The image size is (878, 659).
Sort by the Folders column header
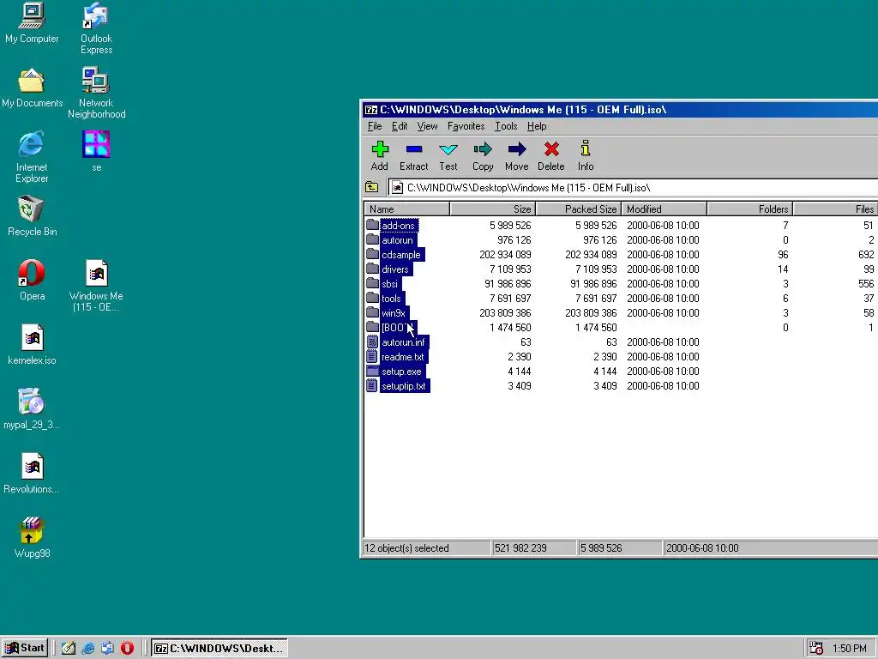tap(749, 209)
